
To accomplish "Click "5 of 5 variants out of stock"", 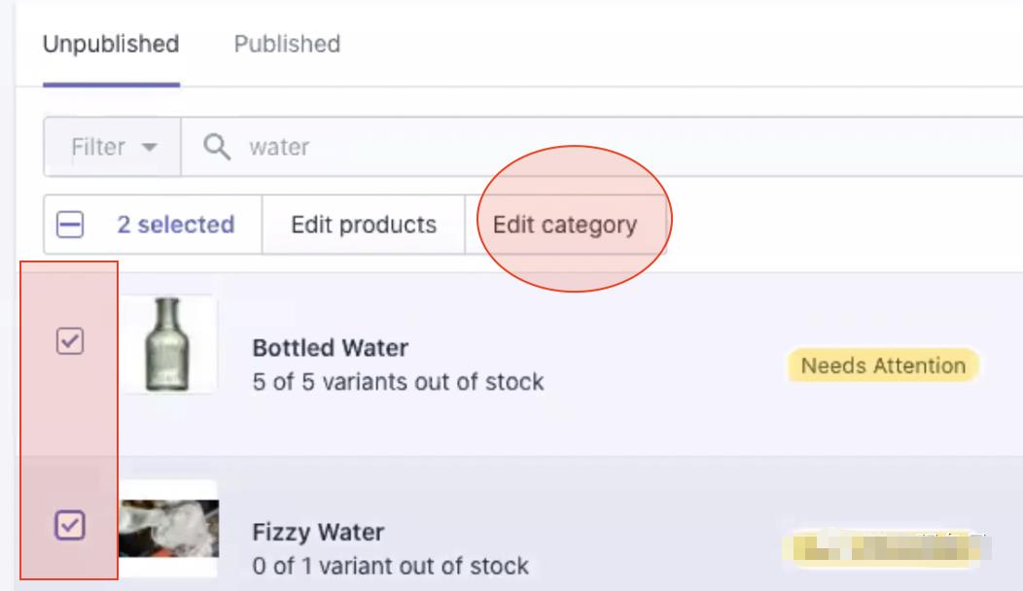I will point(398,381).
